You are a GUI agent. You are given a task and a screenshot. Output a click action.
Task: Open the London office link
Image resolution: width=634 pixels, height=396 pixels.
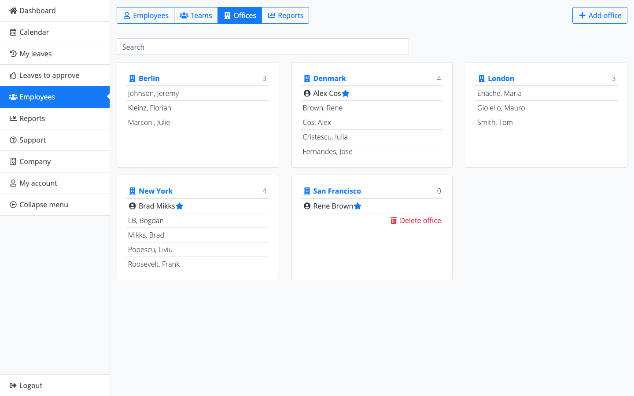pos(501,78)
